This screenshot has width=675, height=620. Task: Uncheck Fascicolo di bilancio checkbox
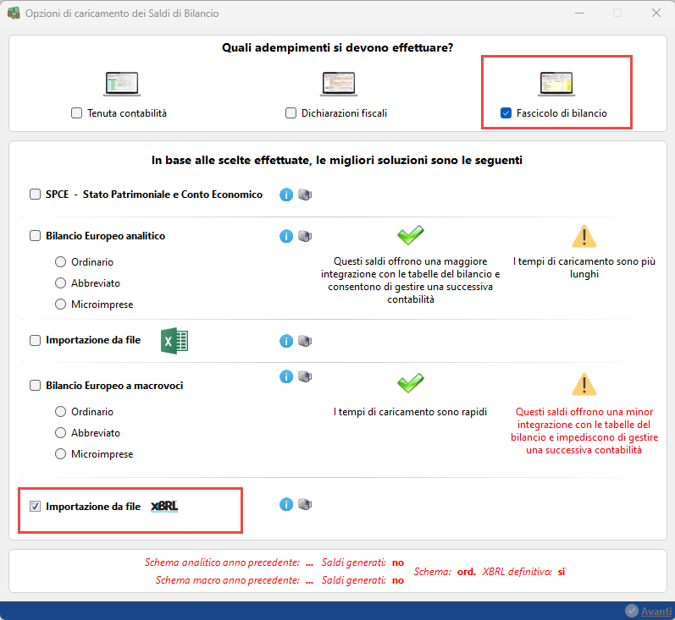[506, 113]
